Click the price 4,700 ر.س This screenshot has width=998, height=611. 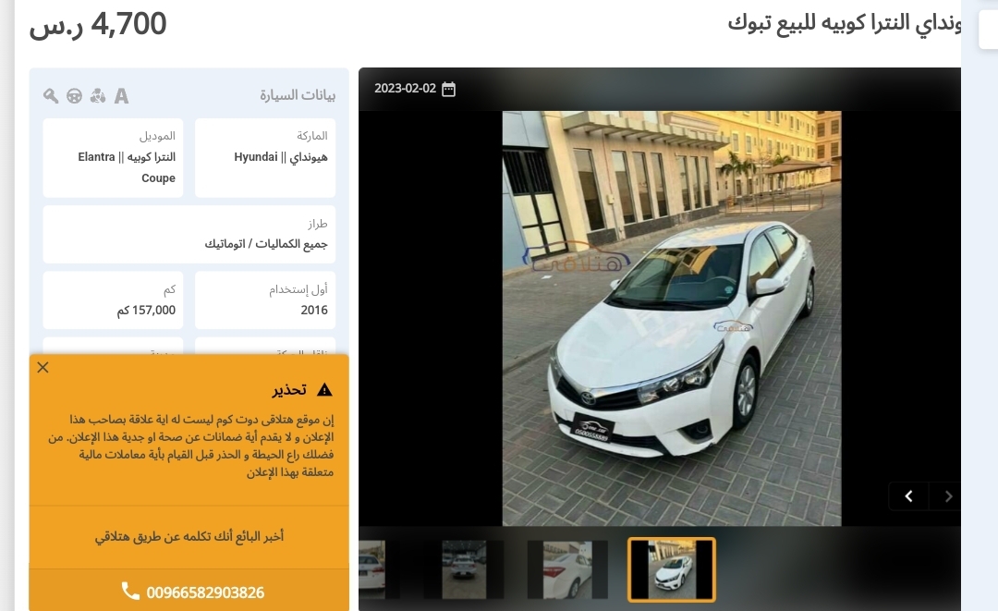click(x=98, y=25)
